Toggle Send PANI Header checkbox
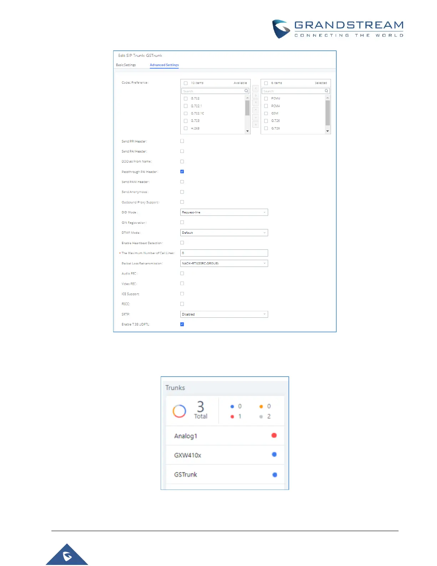This screenshot has width=437, height=566. coord(182,182)
